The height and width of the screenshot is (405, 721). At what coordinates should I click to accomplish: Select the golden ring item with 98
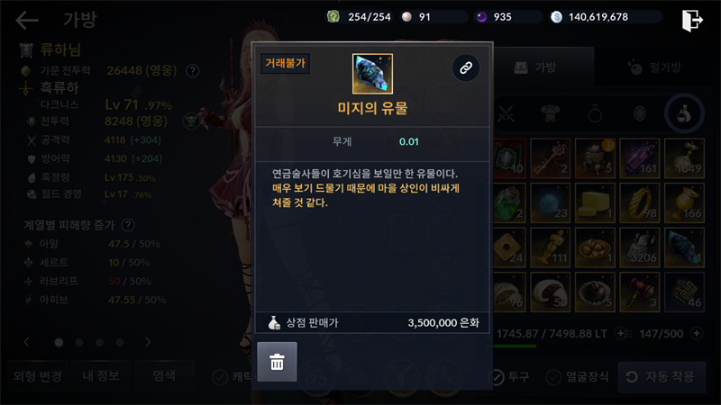click(640, 203)
